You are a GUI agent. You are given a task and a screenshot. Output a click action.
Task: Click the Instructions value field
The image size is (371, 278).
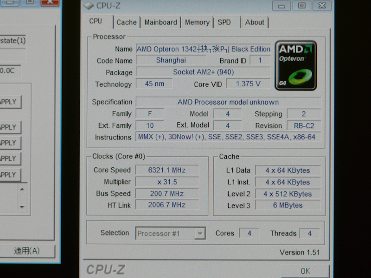click(x=227, y=137)
